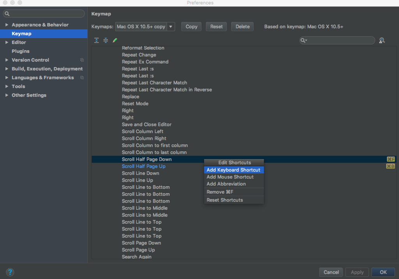This screenshot has height=279, width=399.
Task: Expand the Other Settings section
Action: [x=7, y=95]
